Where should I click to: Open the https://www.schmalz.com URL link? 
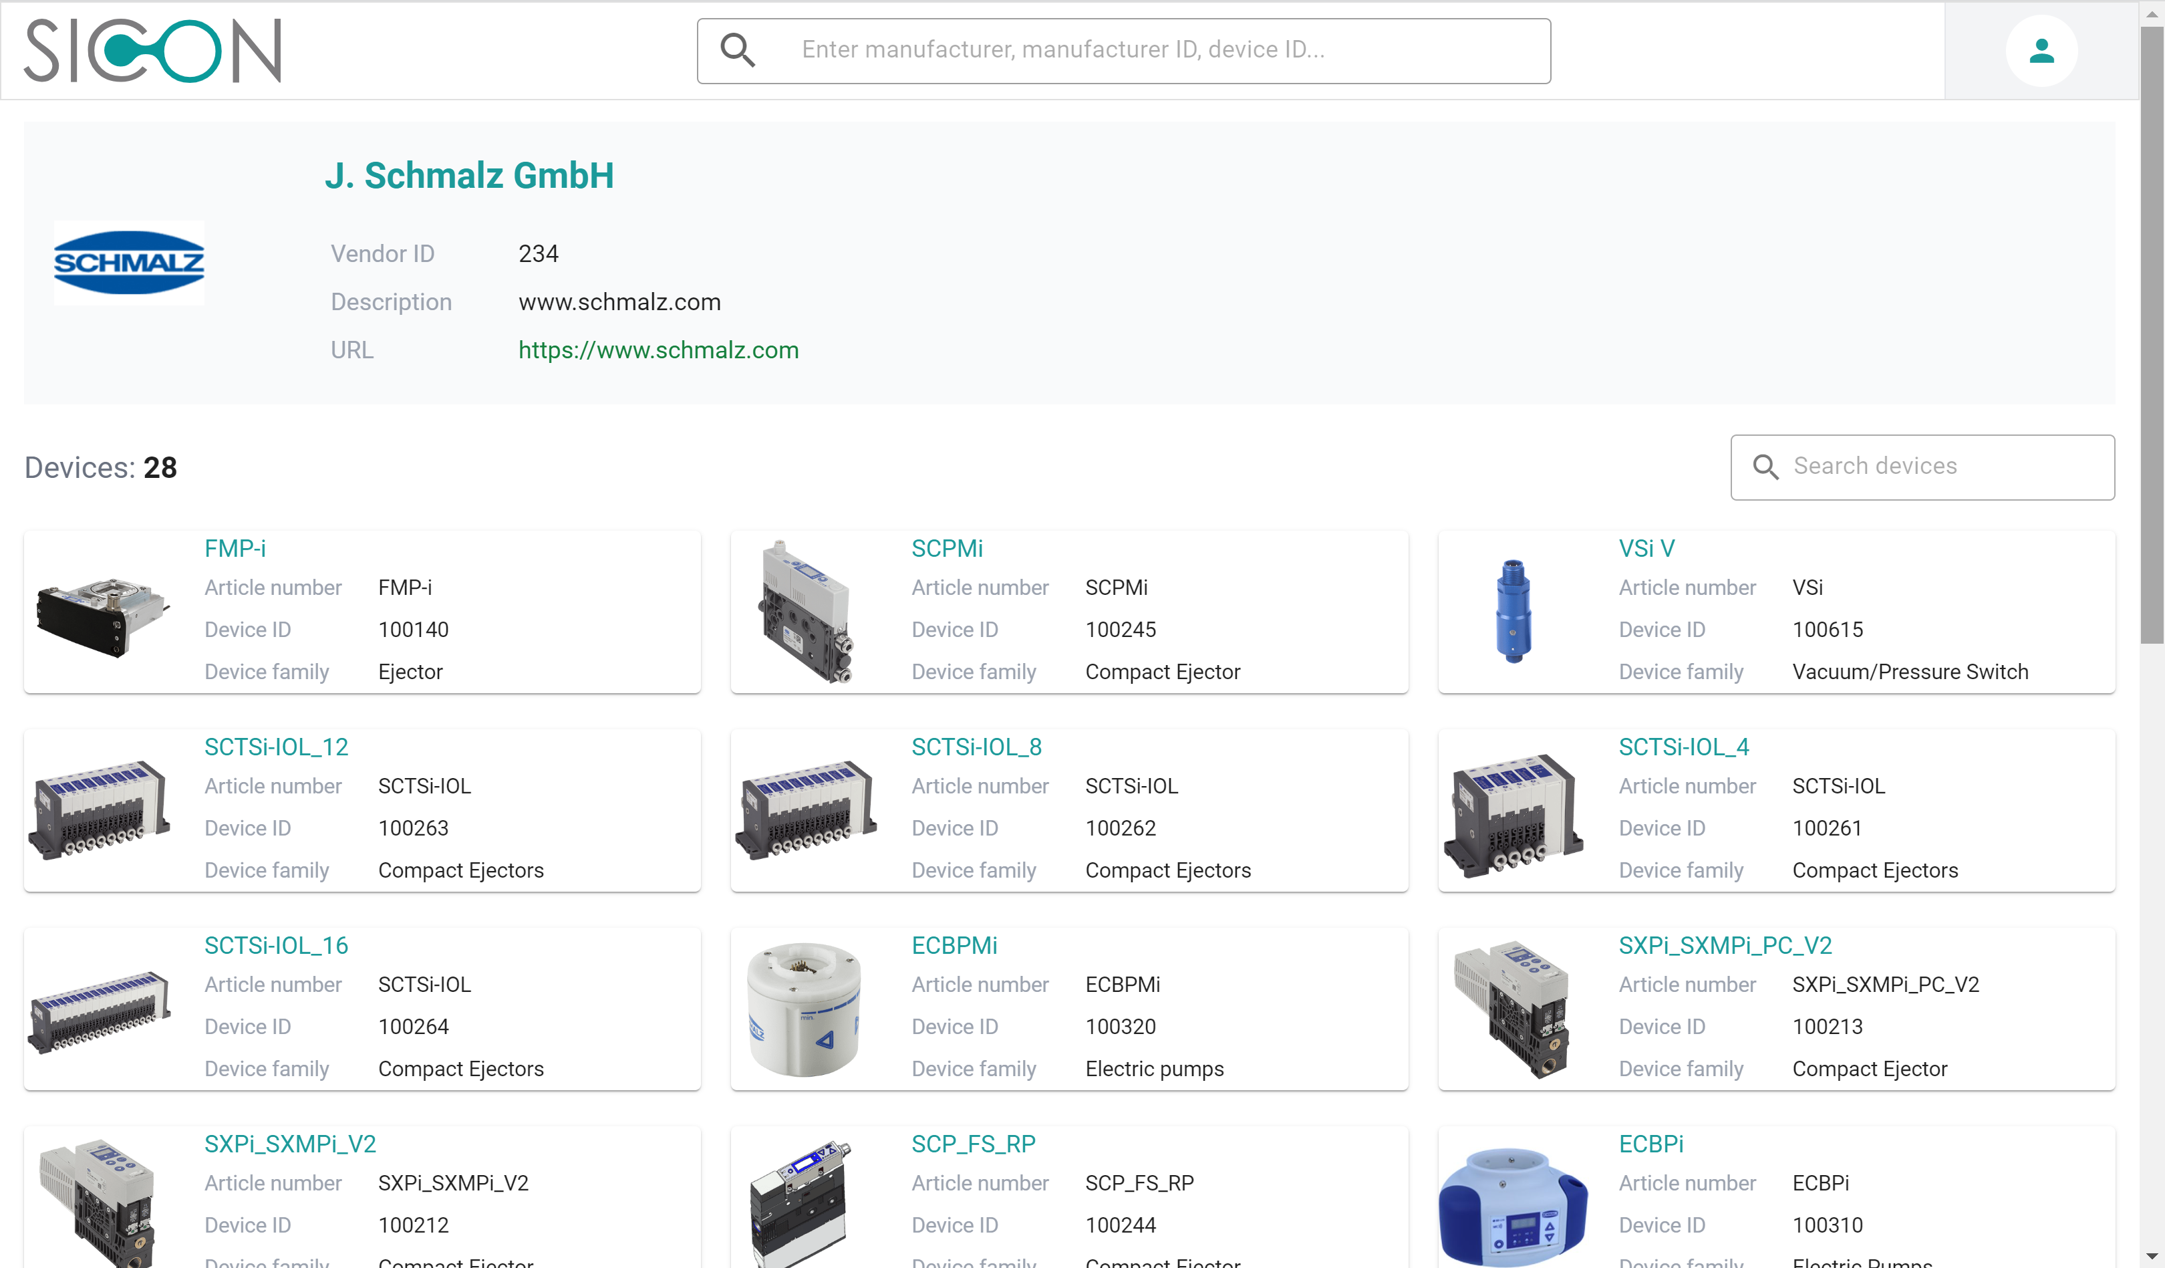(x=658, y=350)
